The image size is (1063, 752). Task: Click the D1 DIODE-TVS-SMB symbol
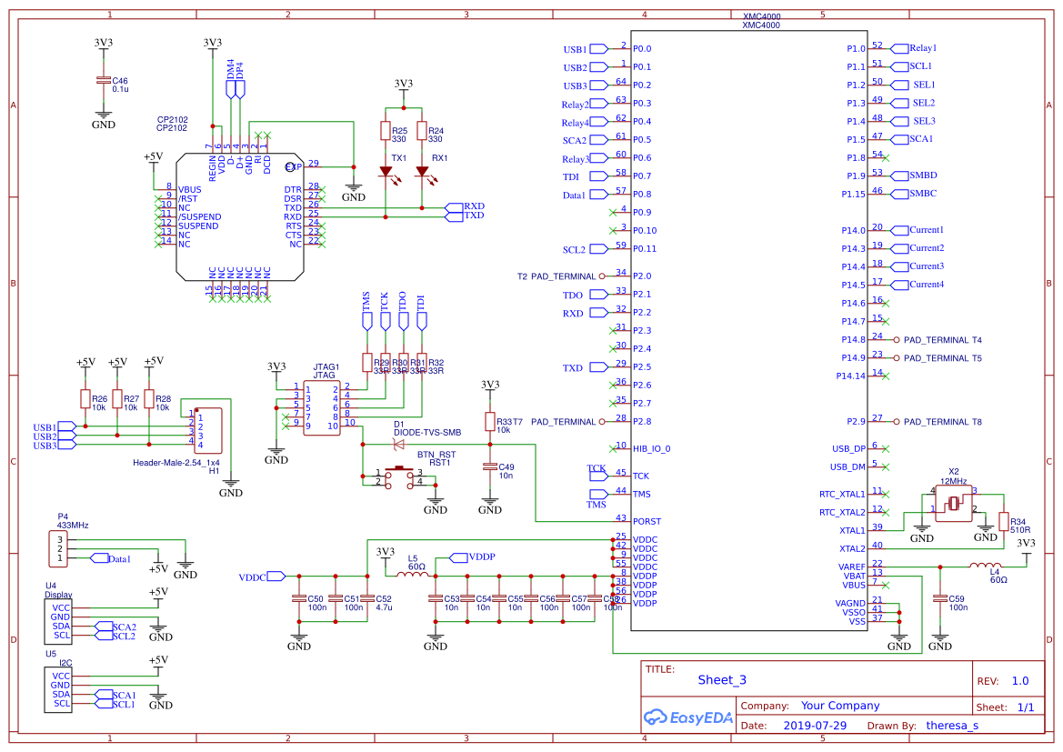(x=398, y=443)
